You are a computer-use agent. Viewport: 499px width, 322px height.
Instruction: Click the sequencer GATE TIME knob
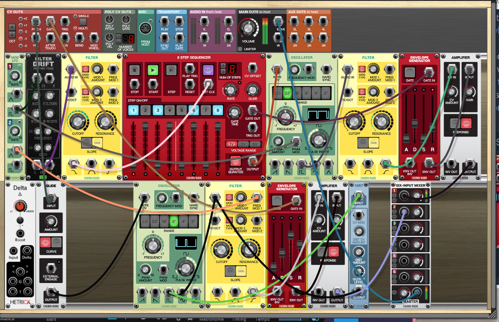(235, 112)
